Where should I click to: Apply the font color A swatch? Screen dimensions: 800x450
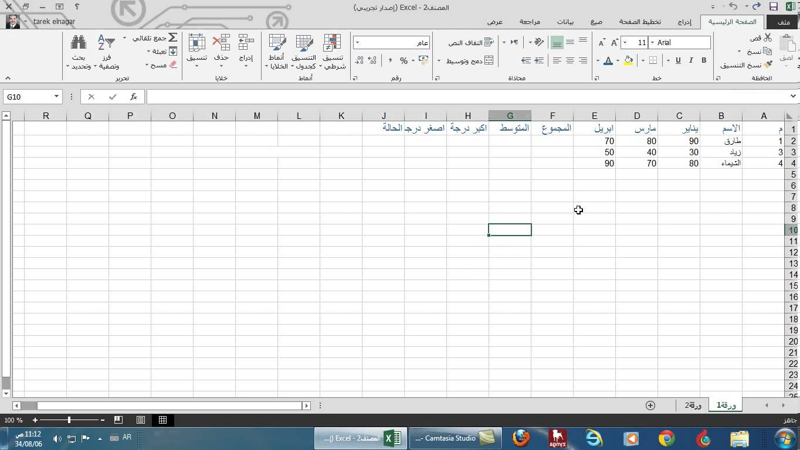click(x=608, y=60)
